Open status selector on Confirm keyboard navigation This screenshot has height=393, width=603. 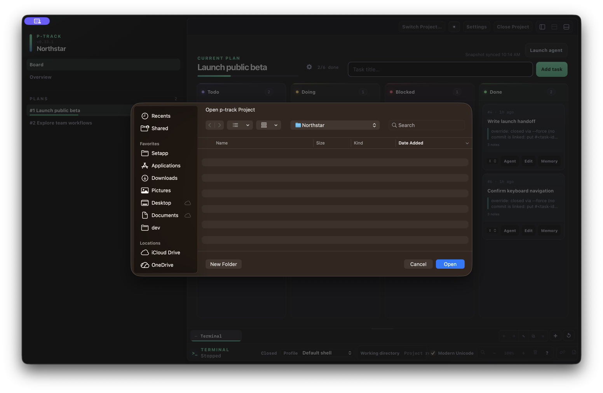coord(493,231)
